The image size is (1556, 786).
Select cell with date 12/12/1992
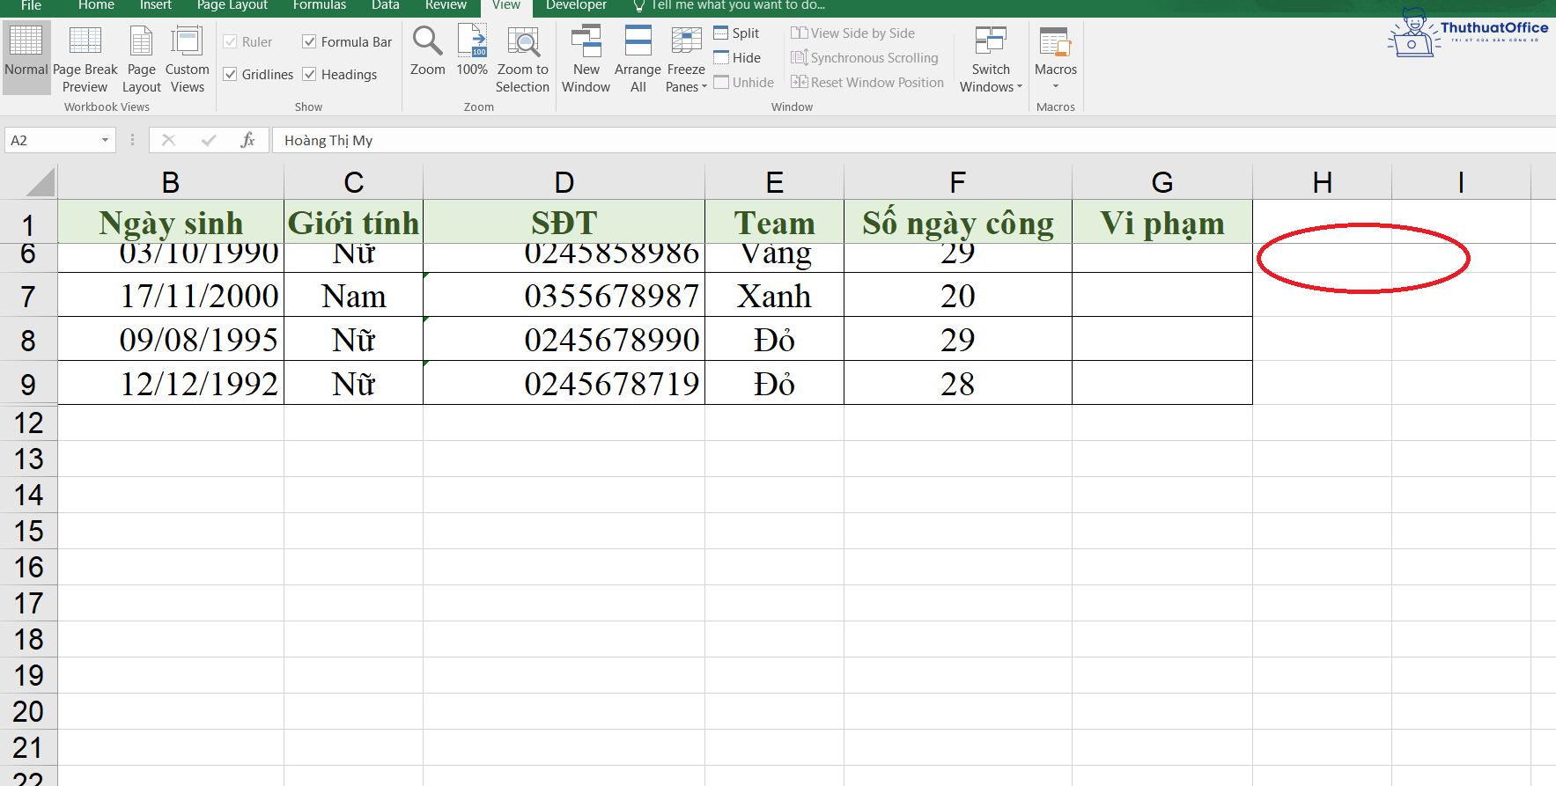(x=171, y=384)
